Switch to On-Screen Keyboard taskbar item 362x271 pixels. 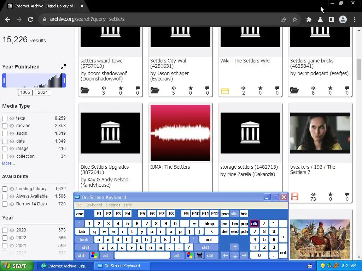[122, 266]
